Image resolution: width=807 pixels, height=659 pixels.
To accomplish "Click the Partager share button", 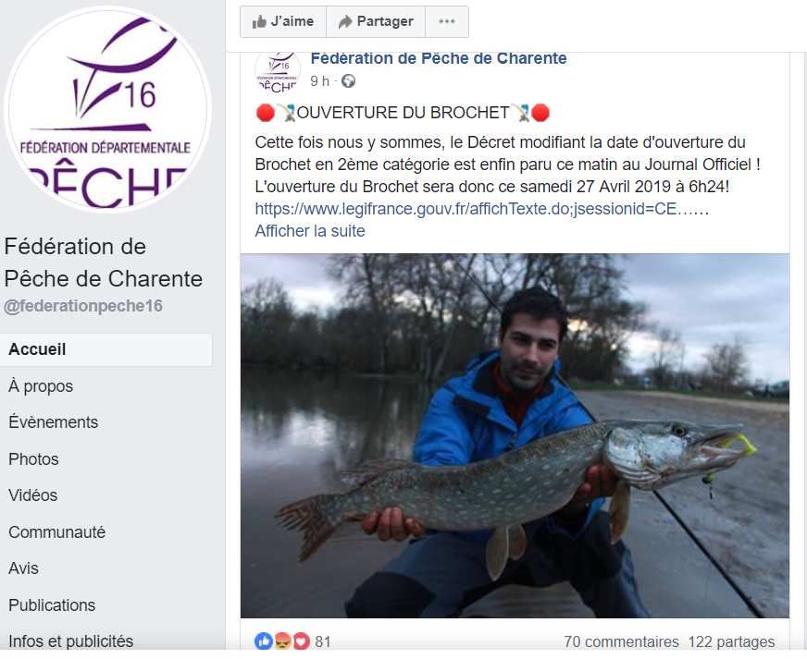I will [376, 21].
